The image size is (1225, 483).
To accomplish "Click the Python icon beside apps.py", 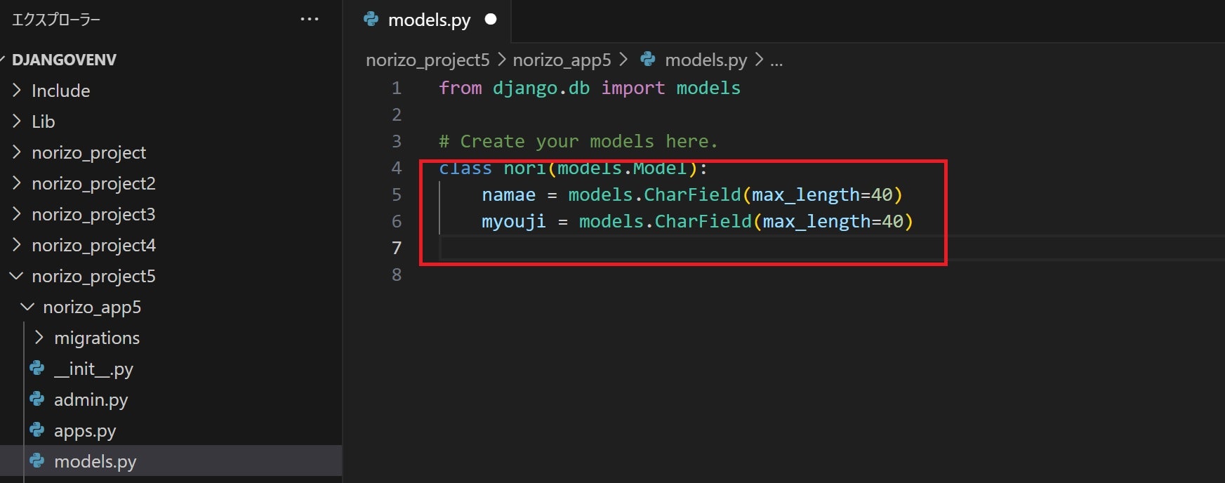I will coord(37,430).
